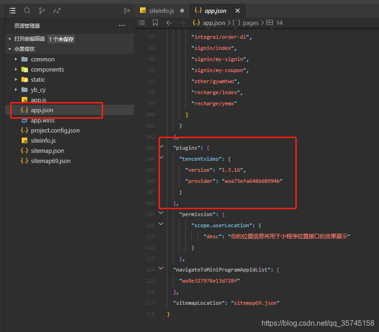This screenshot has width=379, height=332.
Task: Fold the tencentvideo block at line 104
Action: point(161,157)
